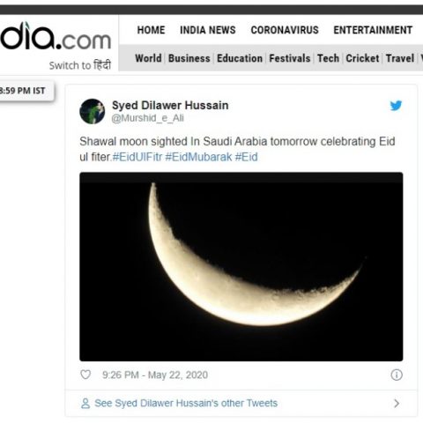Like the tweet with heart icon

pos(85,375)
